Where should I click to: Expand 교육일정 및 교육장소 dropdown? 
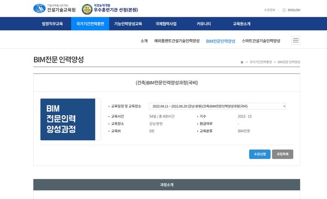[x=217, y=106]
